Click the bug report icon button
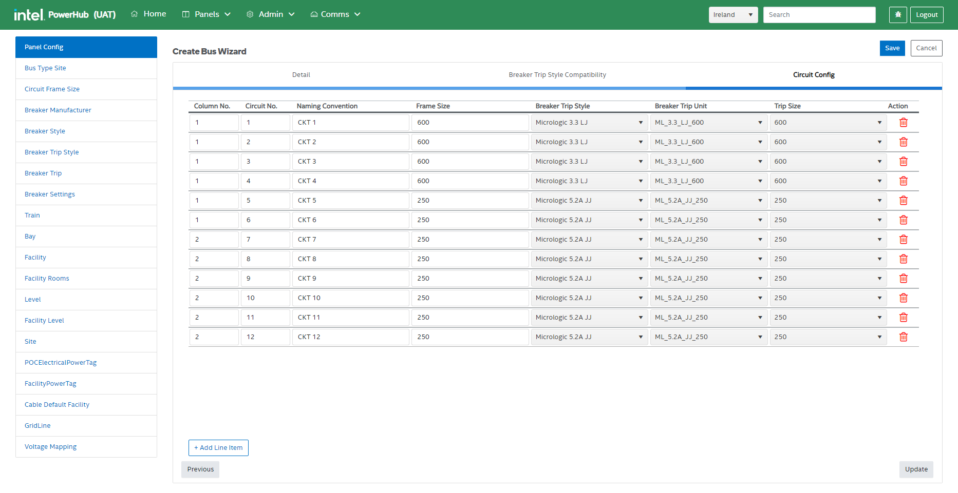Viewport: 958px width, 493px height. point(898,15)
